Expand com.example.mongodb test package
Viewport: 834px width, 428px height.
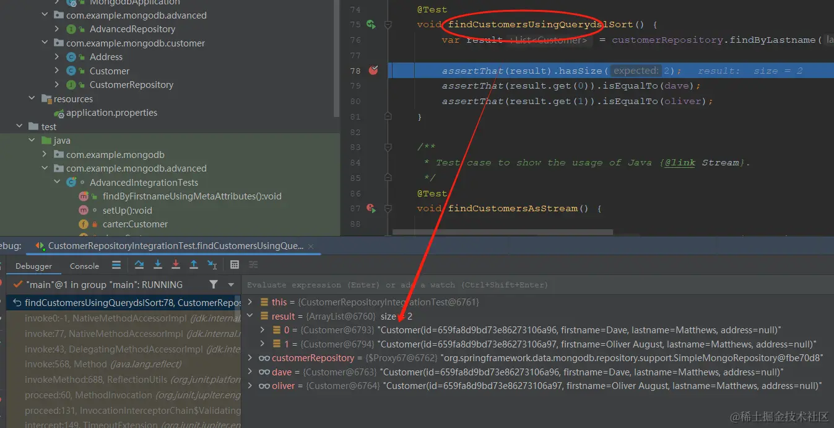[45, 155]
